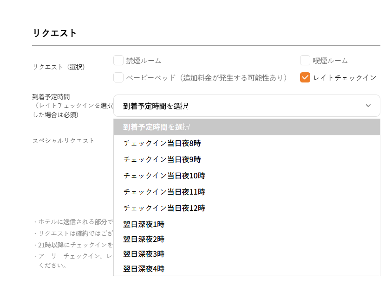The height and width of the screenshot is (297, 392).
Task: Uncheck the レイトチェックイン checkbox
Action: pos(305,78)
